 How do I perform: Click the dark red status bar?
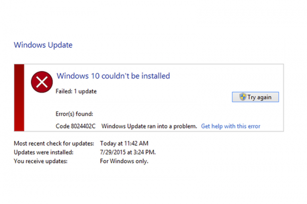[x=19, y=98]
